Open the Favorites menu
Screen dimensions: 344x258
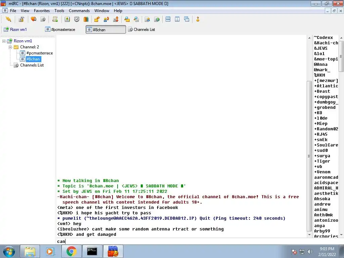tap(42, 11)
